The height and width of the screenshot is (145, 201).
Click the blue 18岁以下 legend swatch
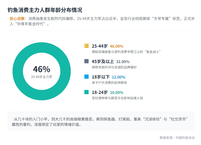click(x=86, y=77)
